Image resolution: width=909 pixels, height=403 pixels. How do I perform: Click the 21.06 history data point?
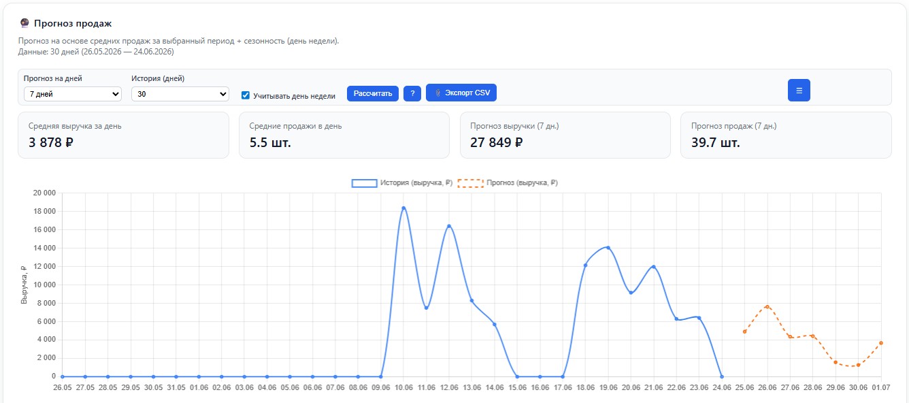pyautogui.click(x=654, y=266)
